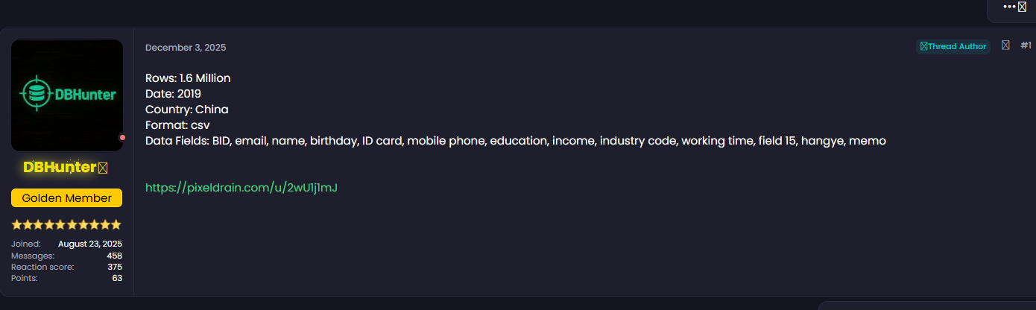Click the Data Fields line in the post

[515, 141]
